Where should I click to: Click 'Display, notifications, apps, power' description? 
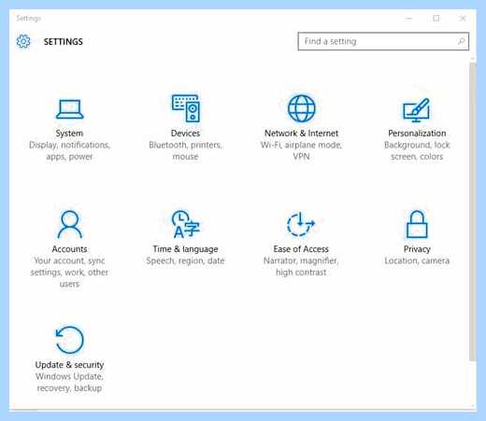[x=69, y=150]
